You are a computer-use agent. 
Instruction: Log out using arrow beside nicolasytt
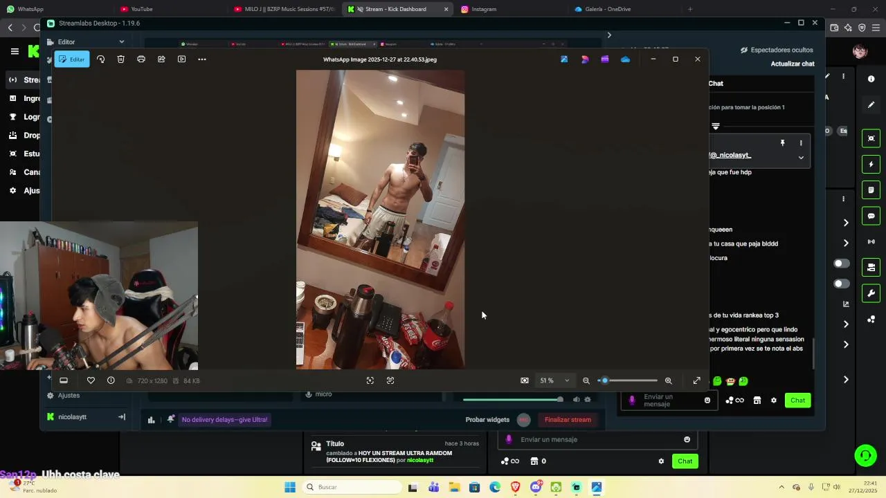point(122,417)
